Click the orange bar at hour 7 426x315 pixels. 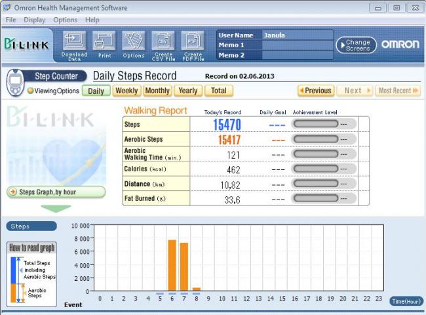click(184, 267)
